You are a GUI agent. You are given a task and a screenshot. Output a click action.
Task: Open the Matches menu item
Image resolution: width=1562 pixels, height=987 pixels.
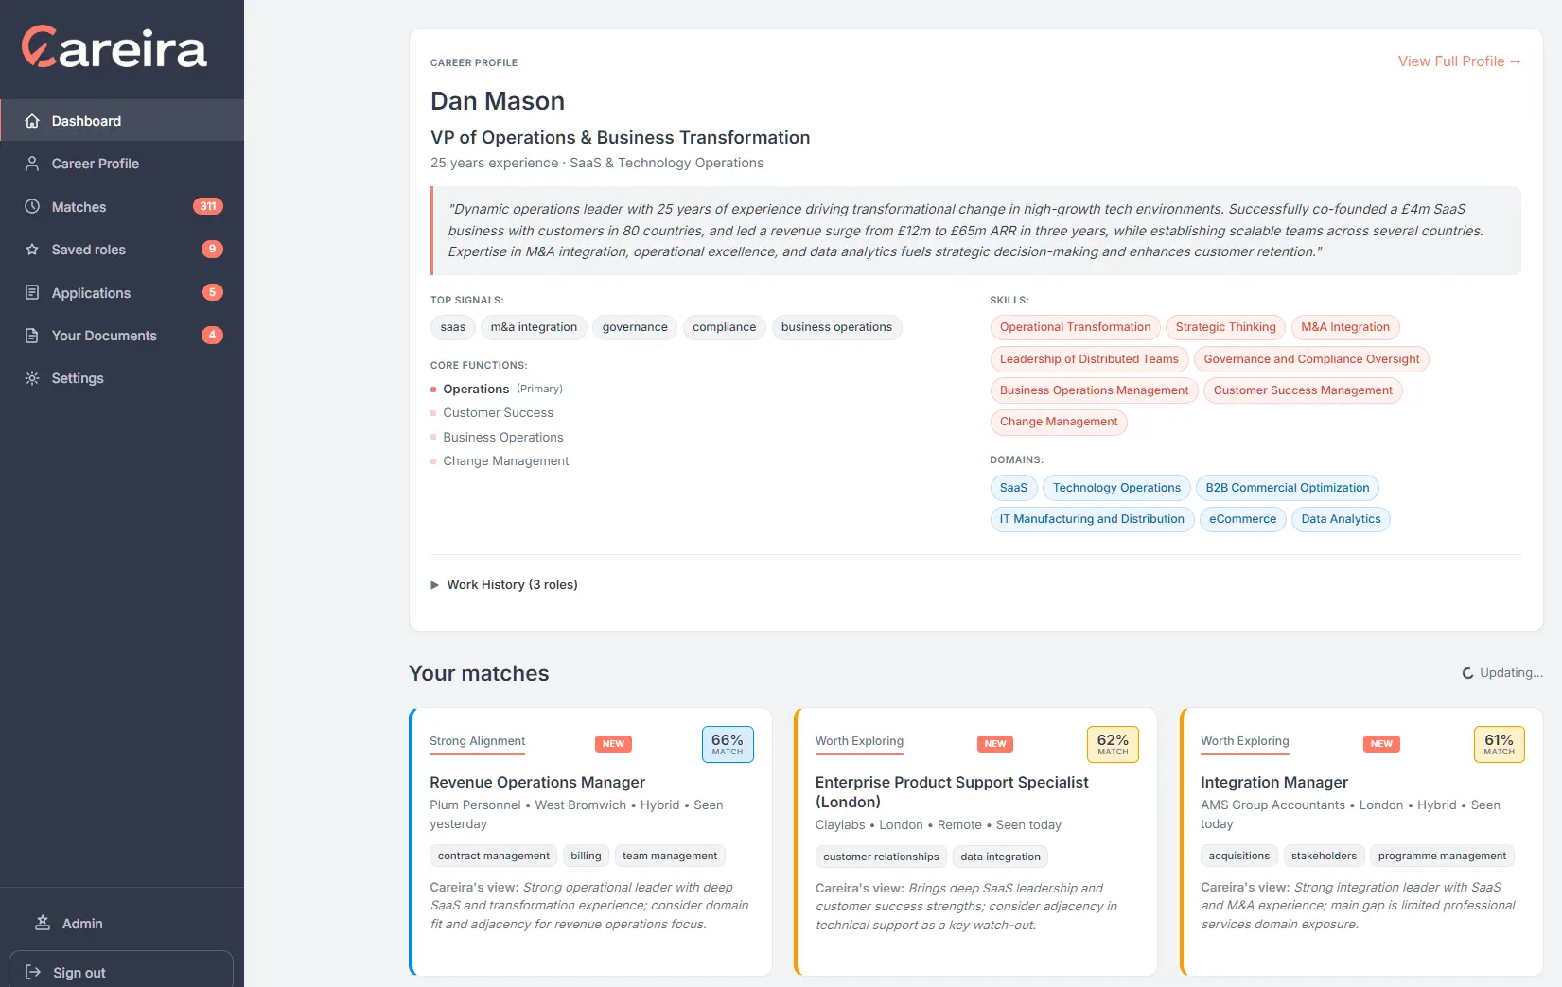(x=122, y=206)
